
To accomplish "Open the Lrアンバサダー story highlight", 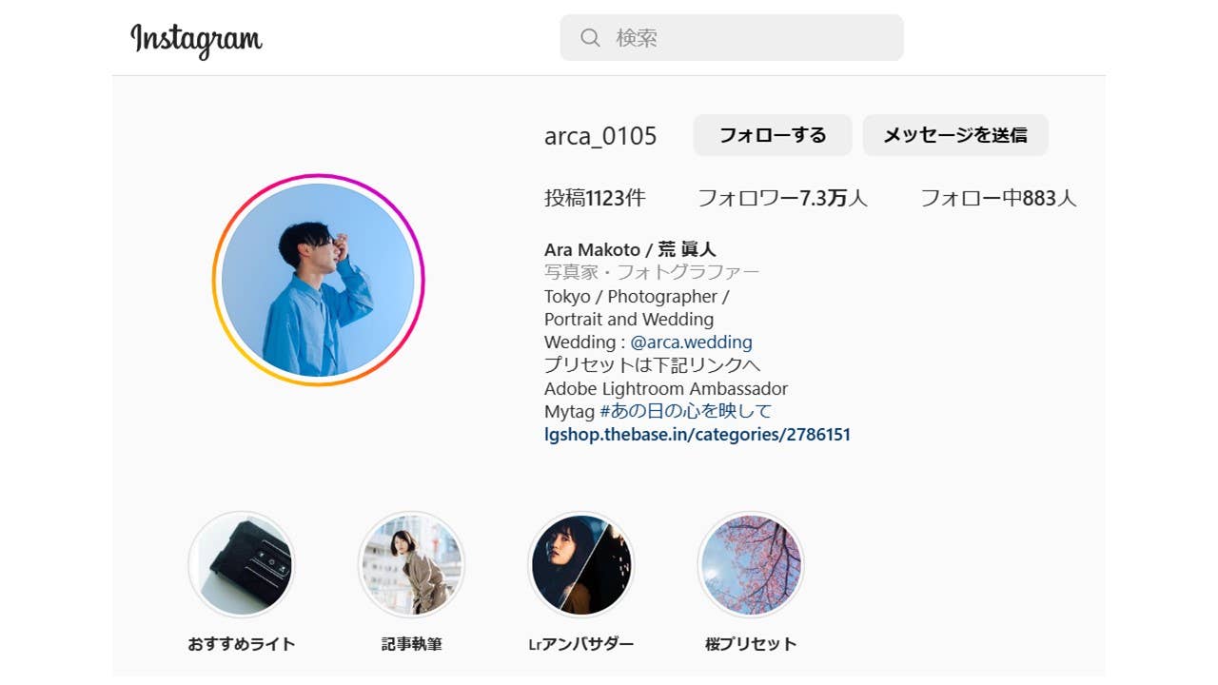I will (x=581, y=565).
